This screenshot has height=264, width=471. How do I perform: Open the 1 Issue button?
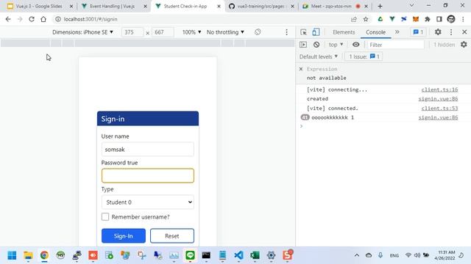(364, 56)
